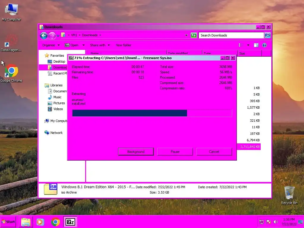Open Pictures library
Image resolution: width=304 pixels, height=228 pixels.
click(59, 103)
